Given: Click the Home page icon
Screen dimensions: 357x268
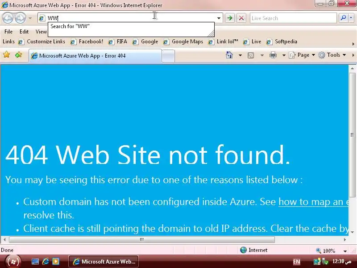Looking at the screenshot, I should pos(229,55).
